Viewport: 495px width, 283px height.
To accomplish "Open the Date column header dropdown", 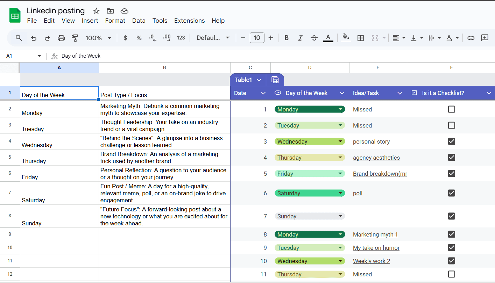I will coord(263,93).
